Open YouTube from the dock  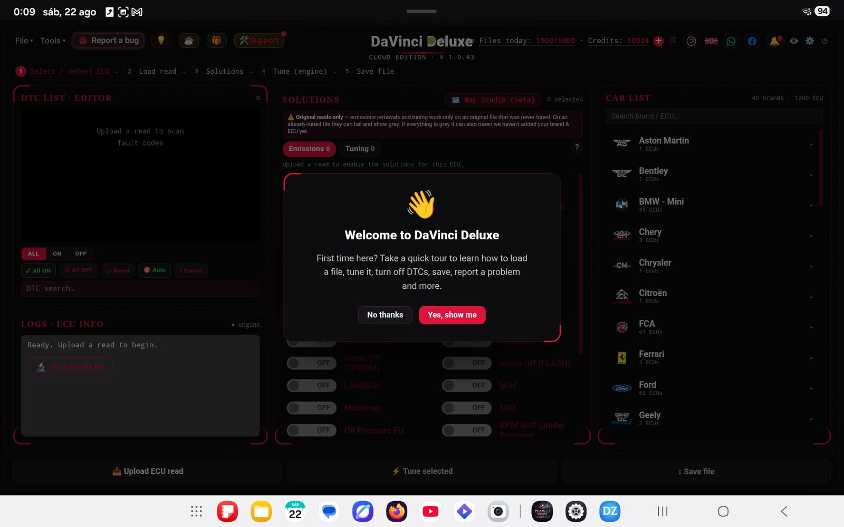pyautogui.click(x=430, y=511)
